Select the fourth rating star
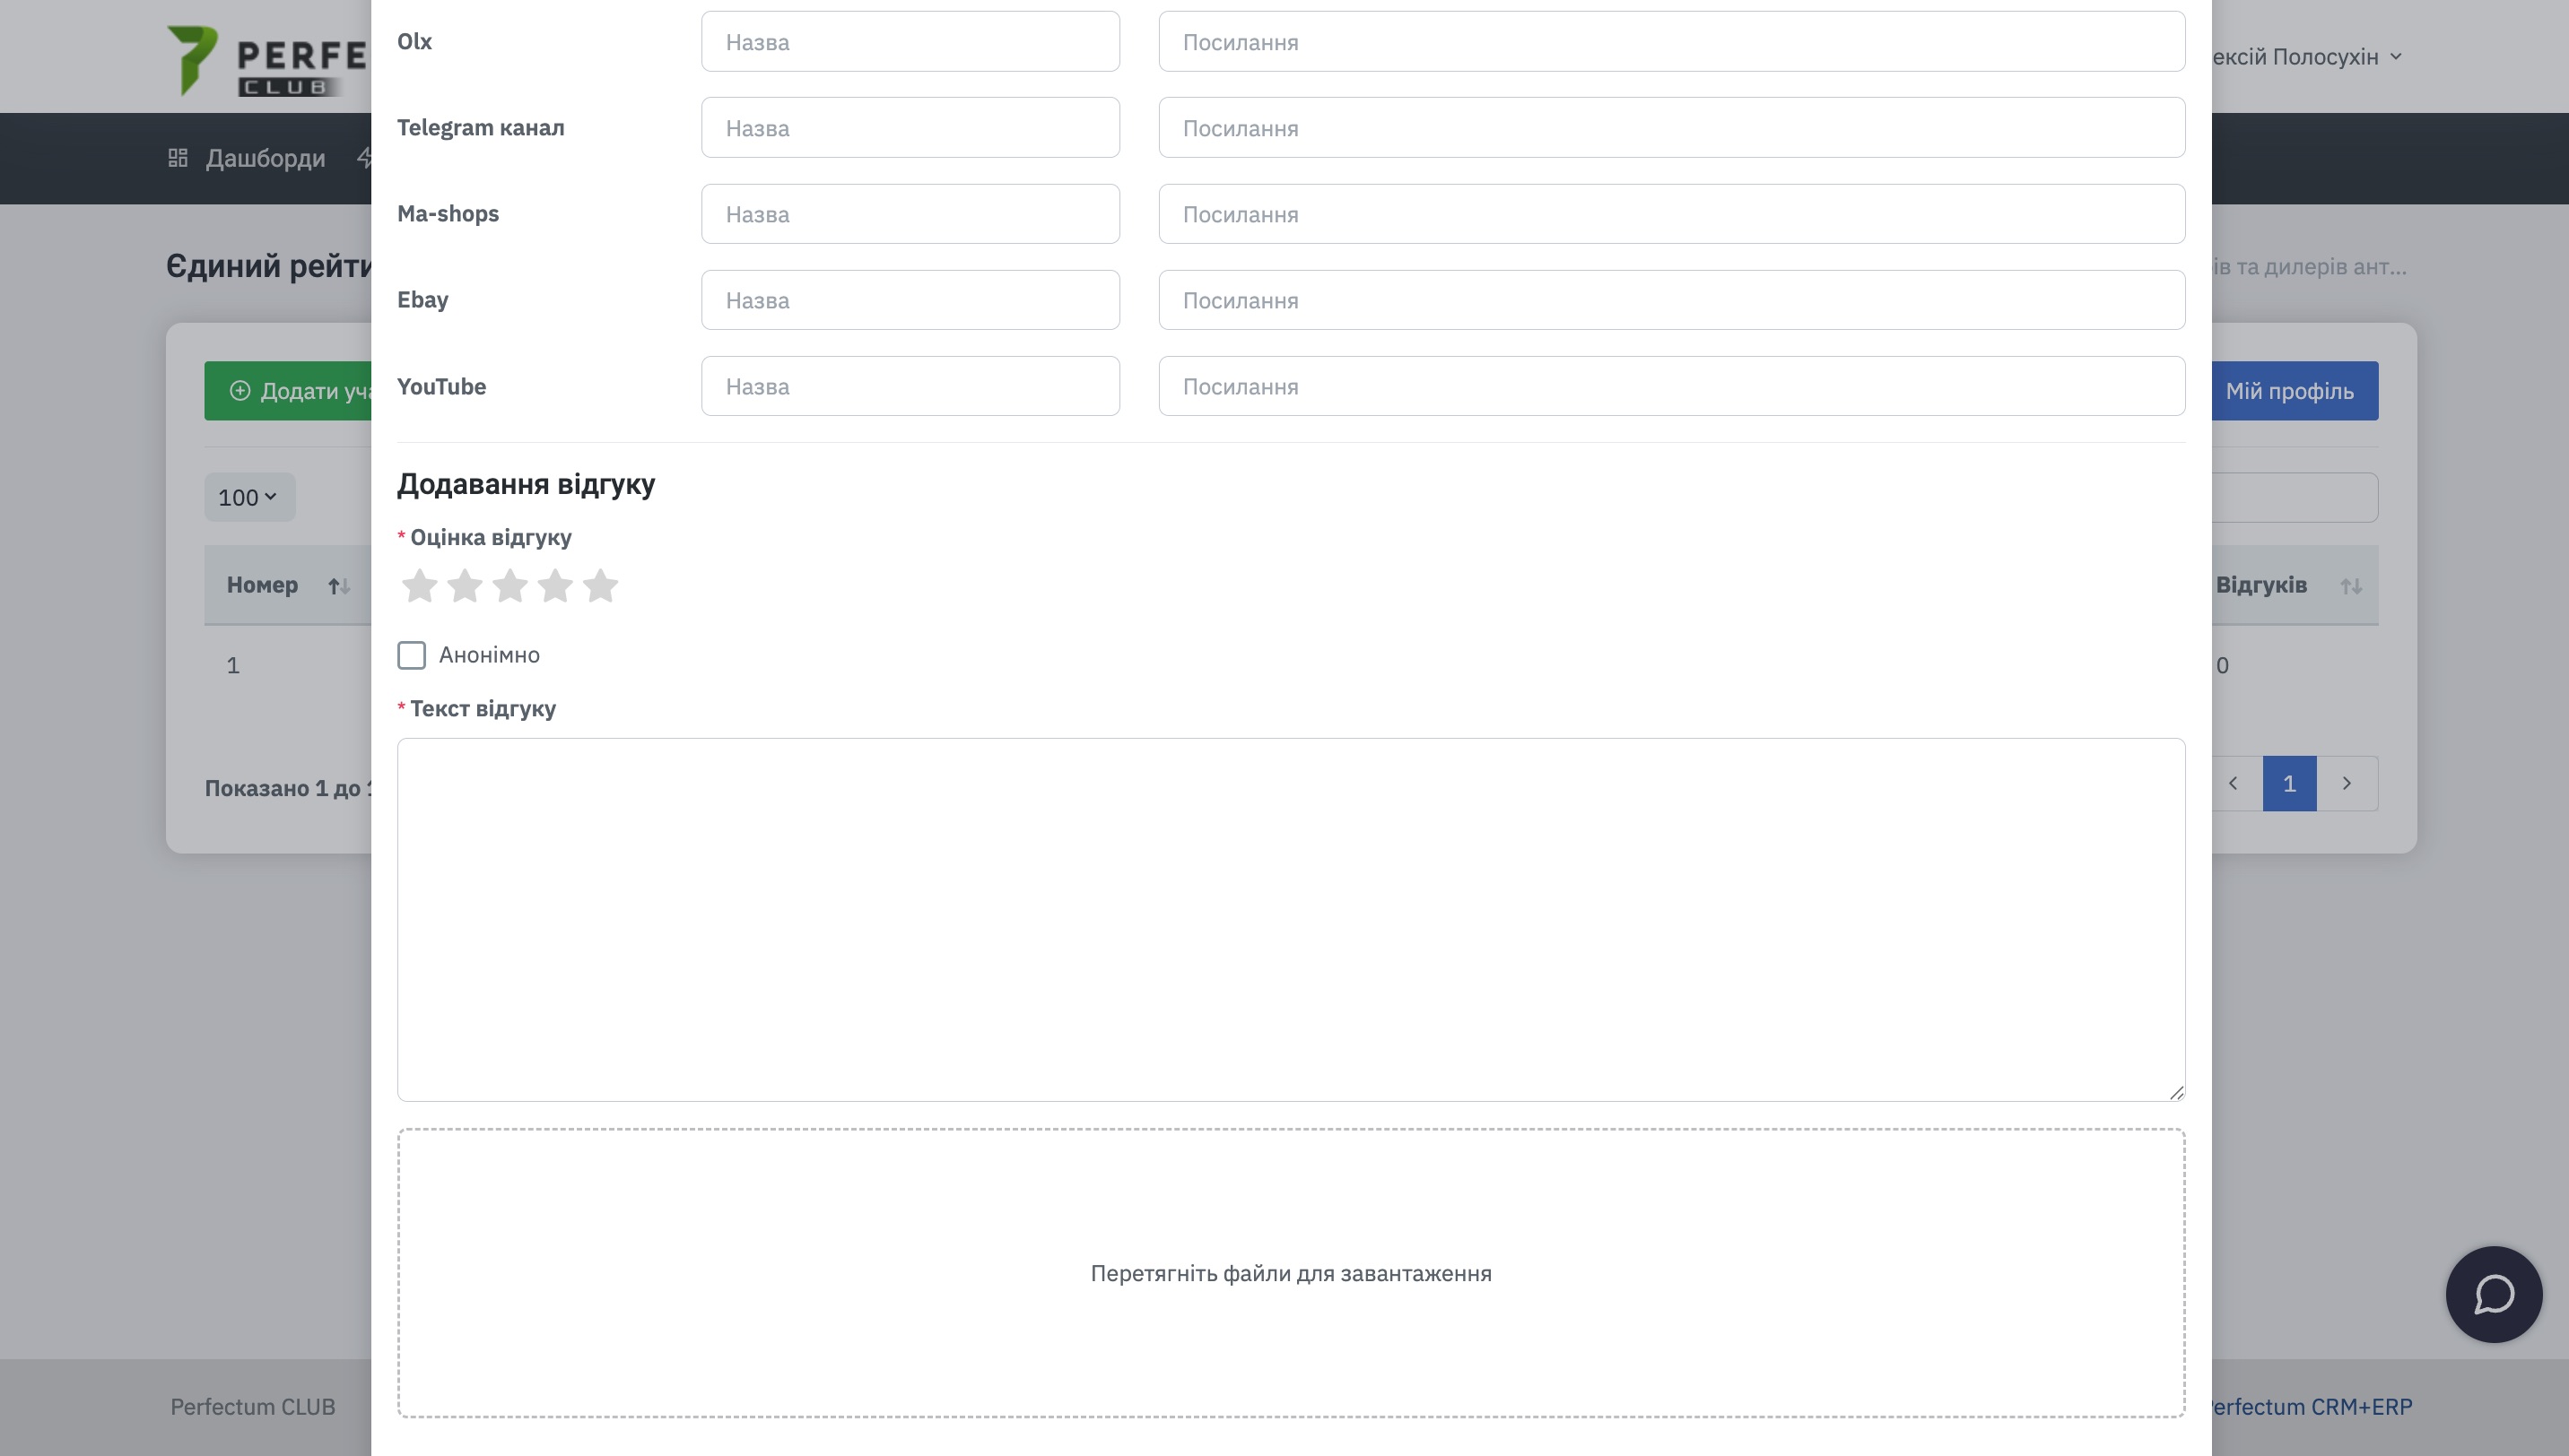 555,586
